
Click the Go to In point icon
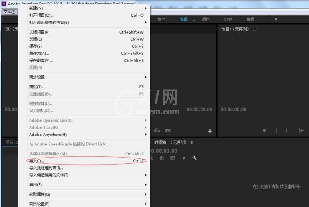point(301,130)
